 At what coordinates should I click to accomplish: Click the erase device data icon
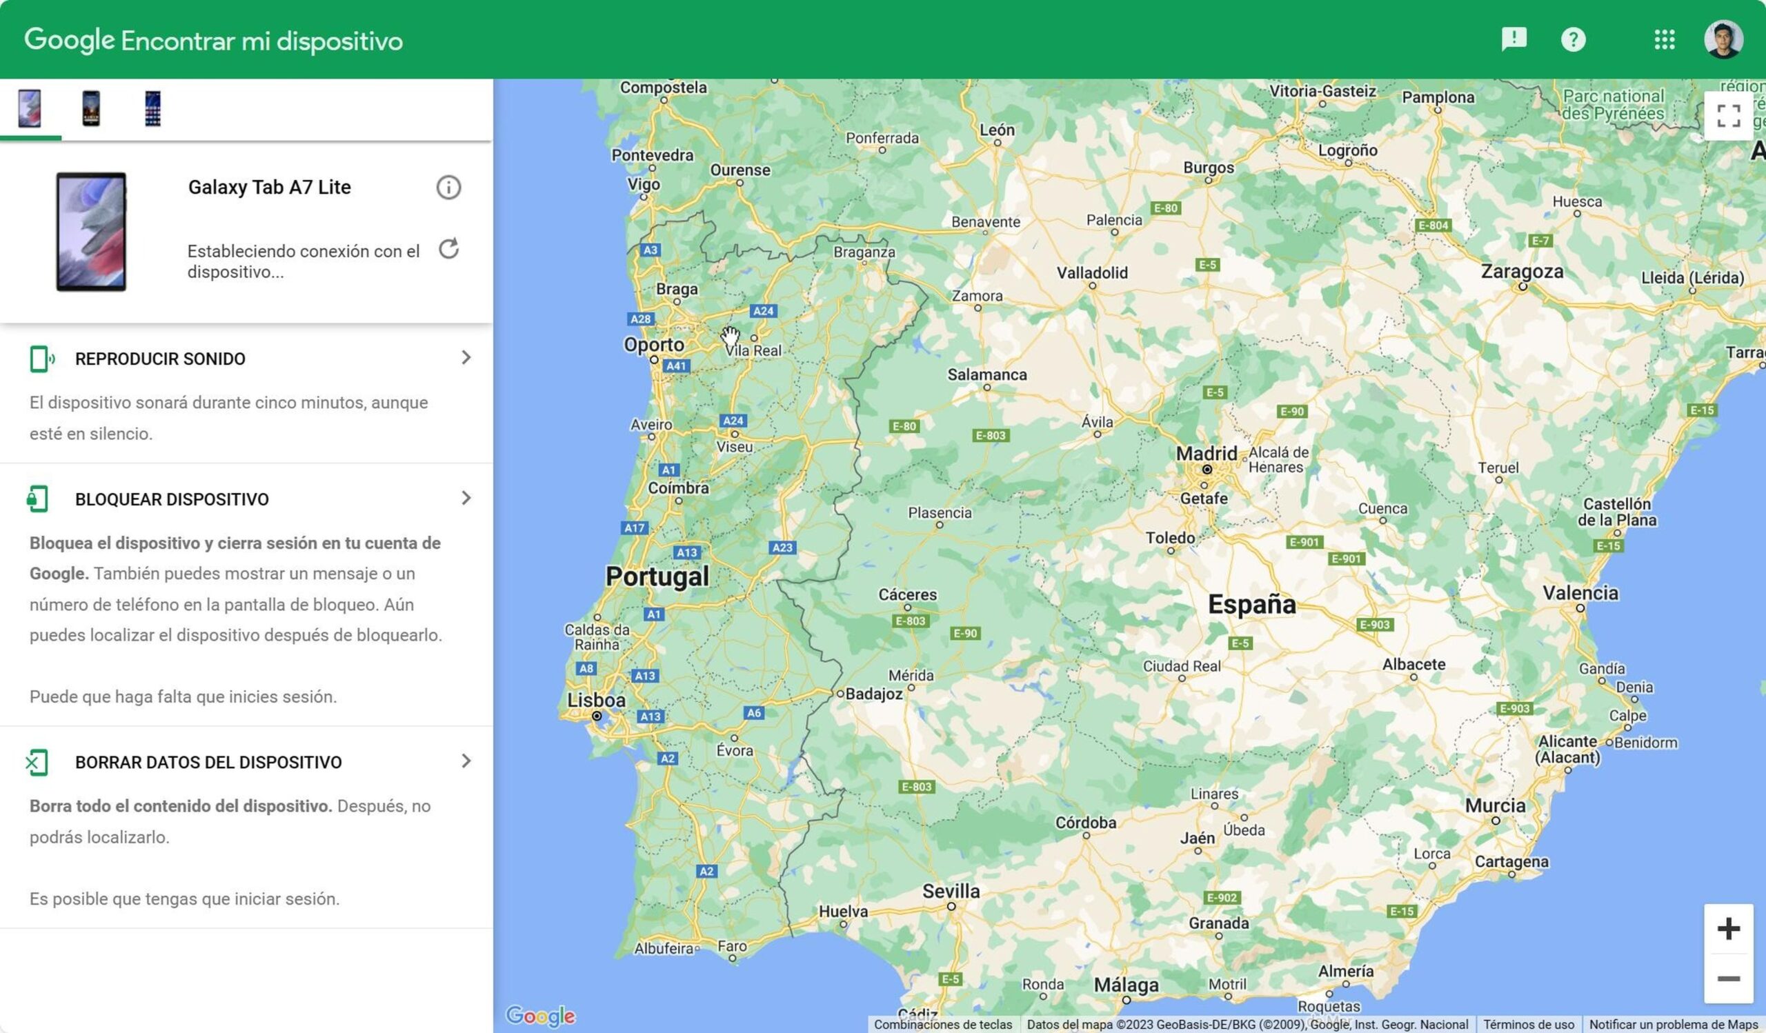click(37, 762)
